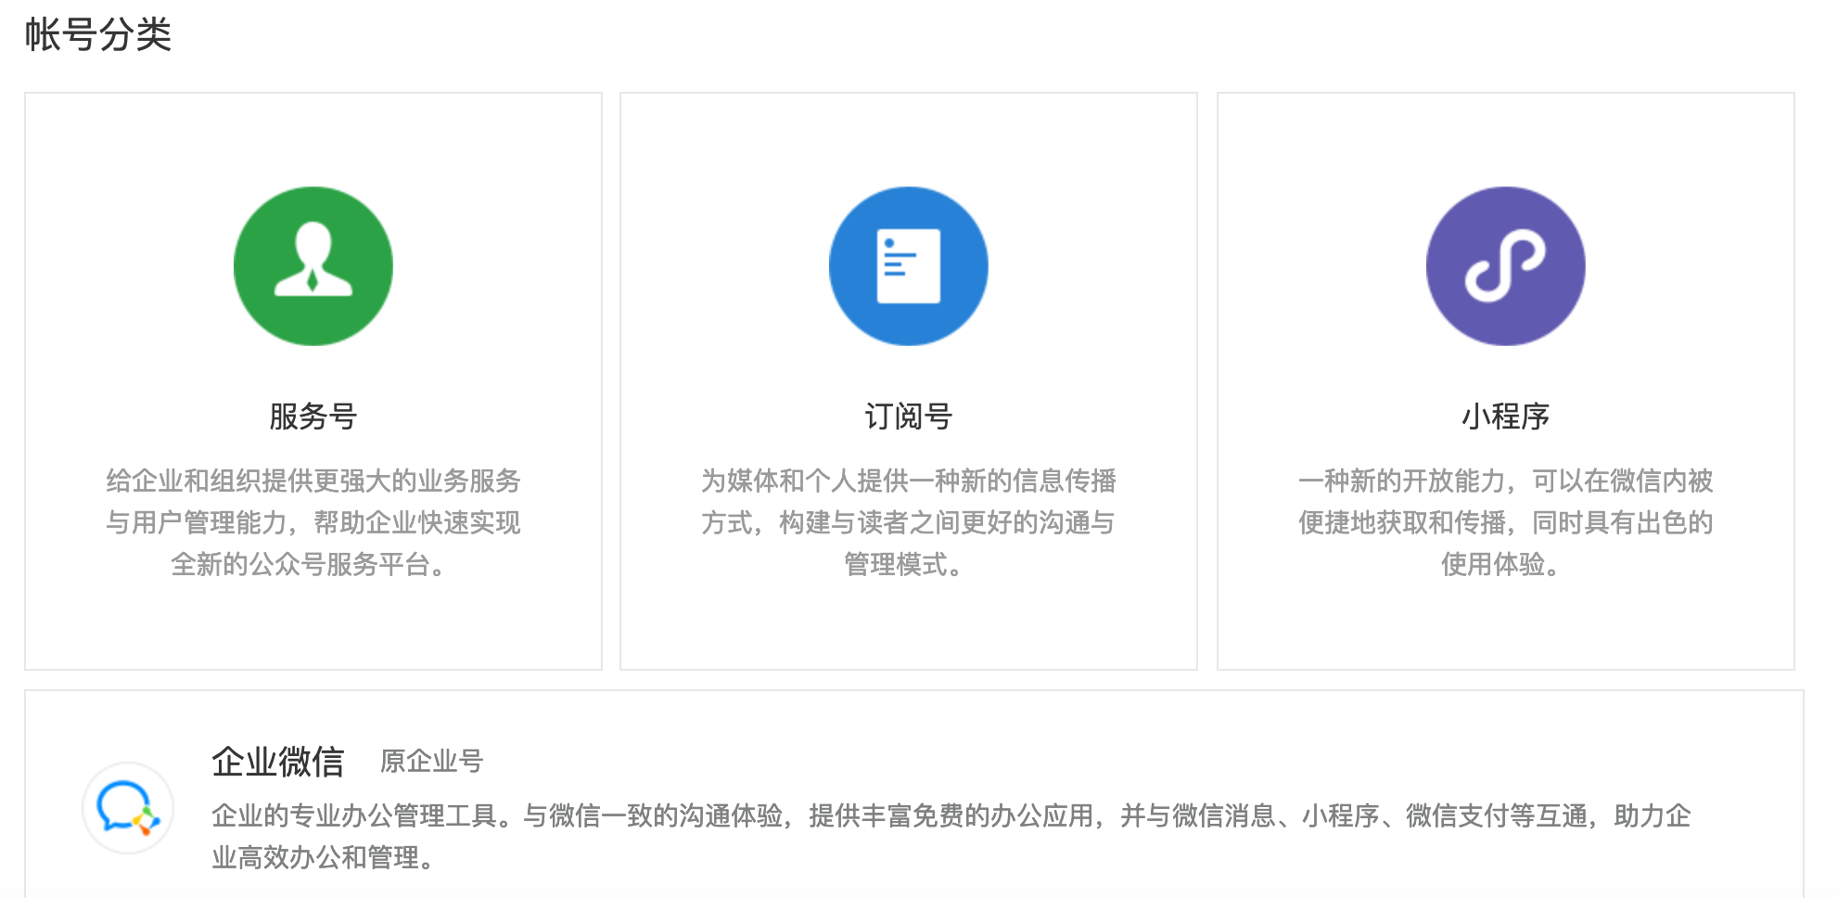Click the blue 订阅号 document icon
Screen dimensions: 1838x898
pos(909,266)
